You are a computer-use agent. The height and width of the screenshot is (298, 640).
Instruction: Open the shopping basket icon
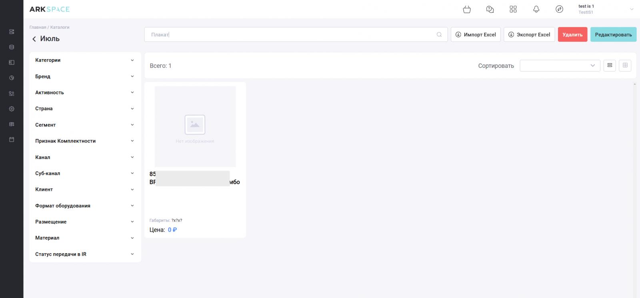point(467,9)
